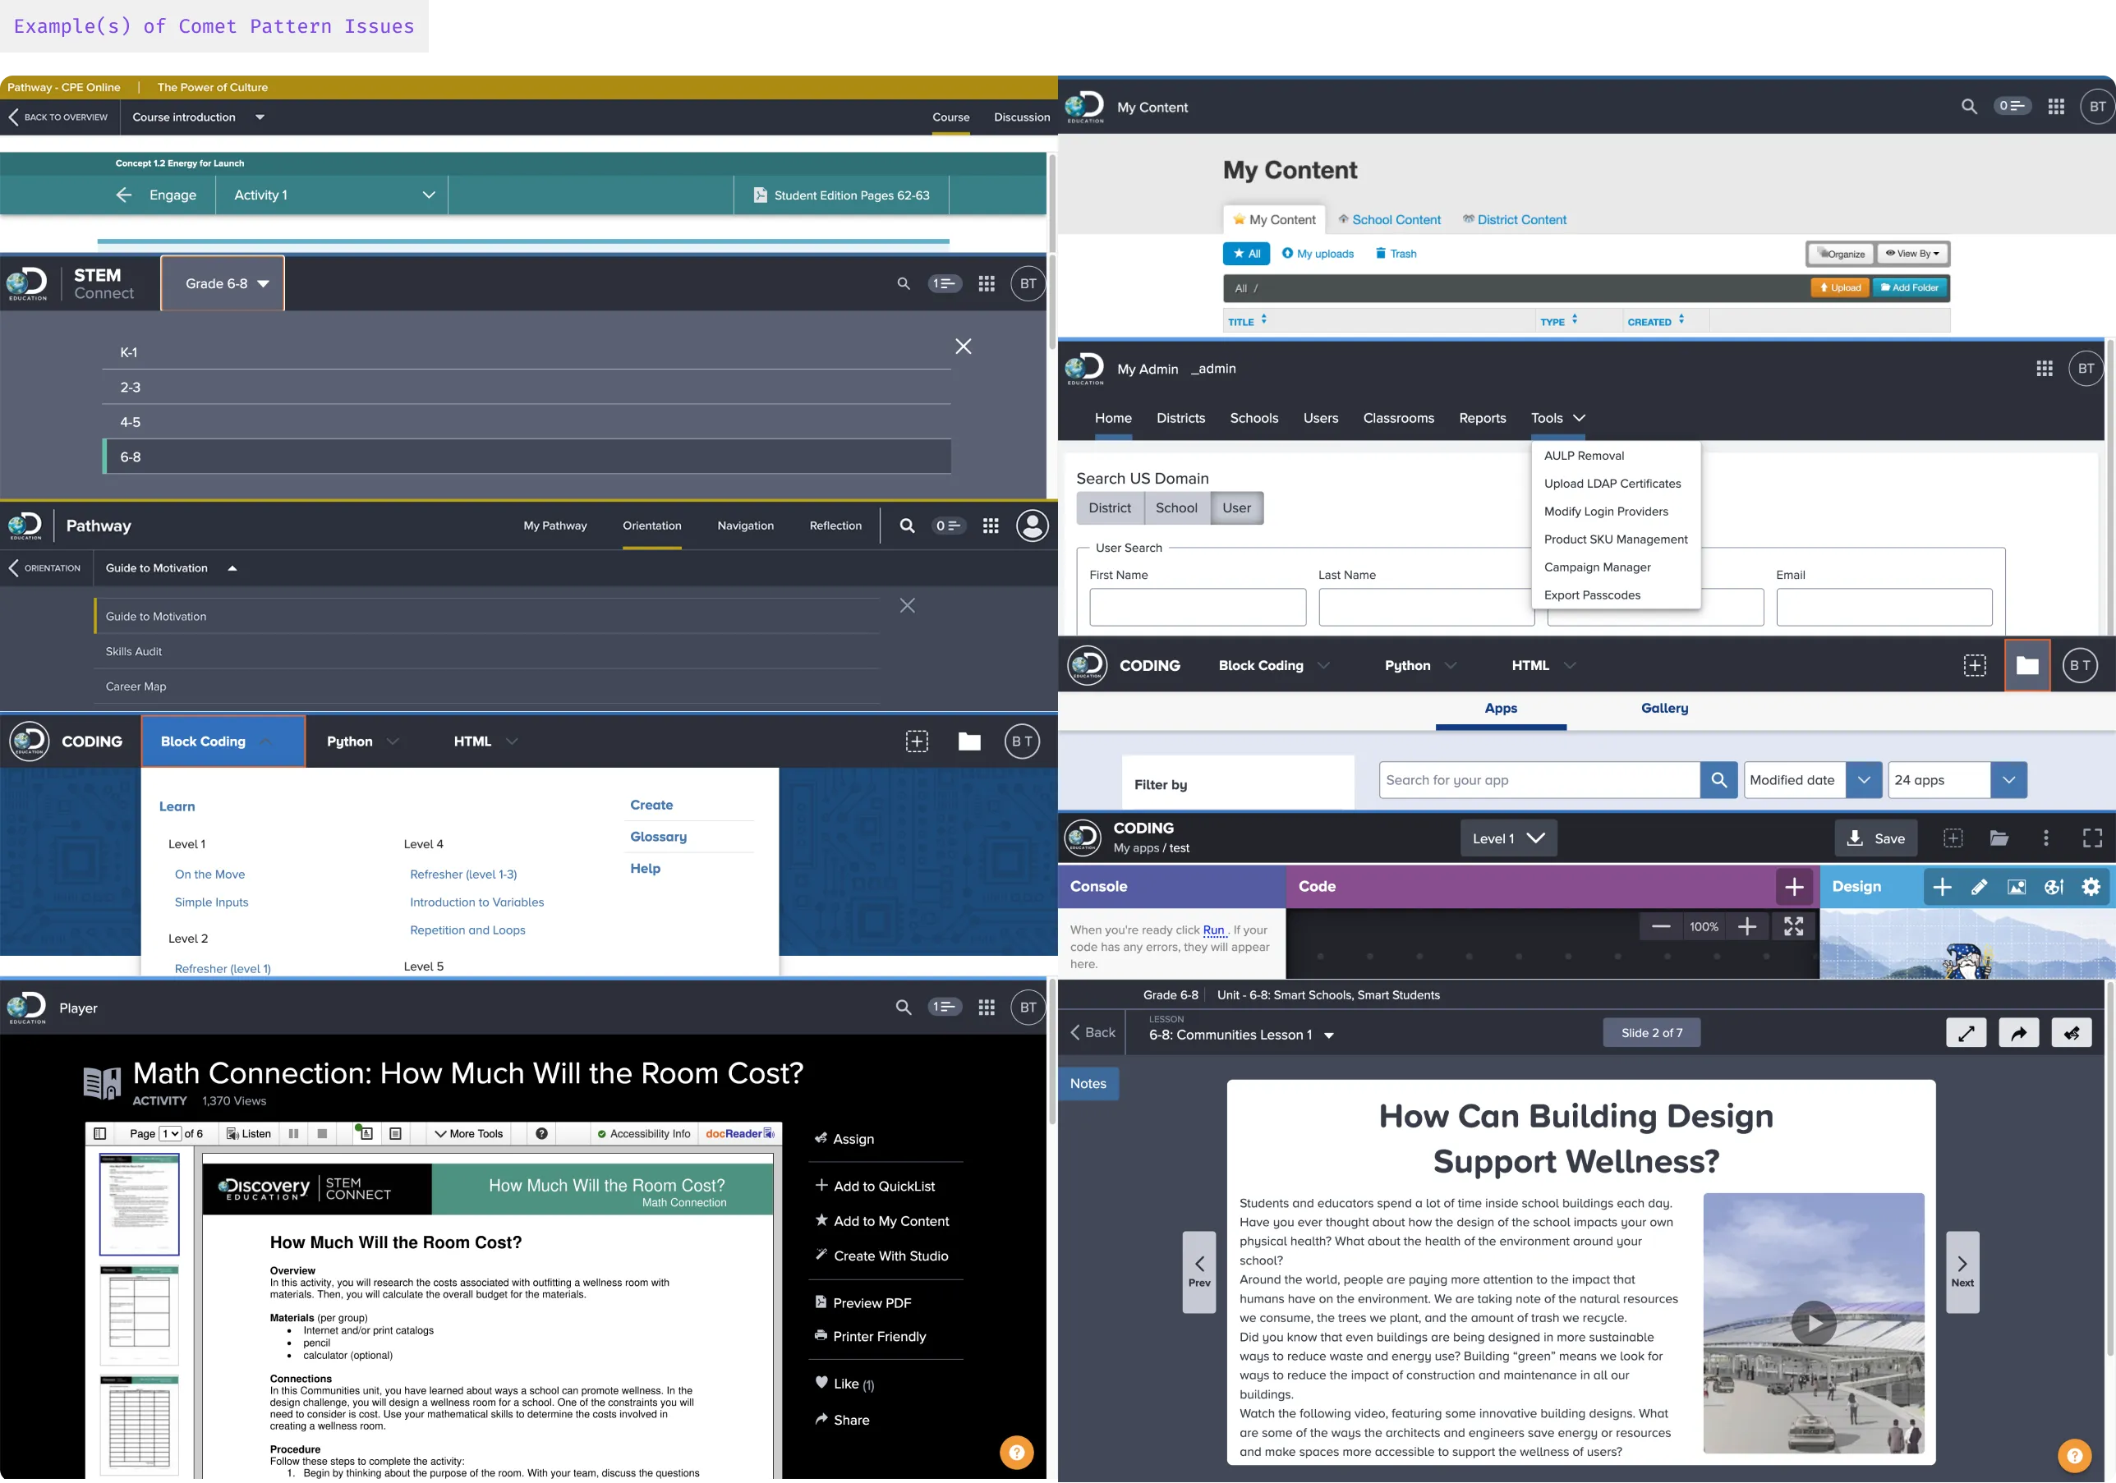The width and height of the screenshot is (2116, 1483).
Task: Open the folder icon next to Save button
Action: point(1998,838)
